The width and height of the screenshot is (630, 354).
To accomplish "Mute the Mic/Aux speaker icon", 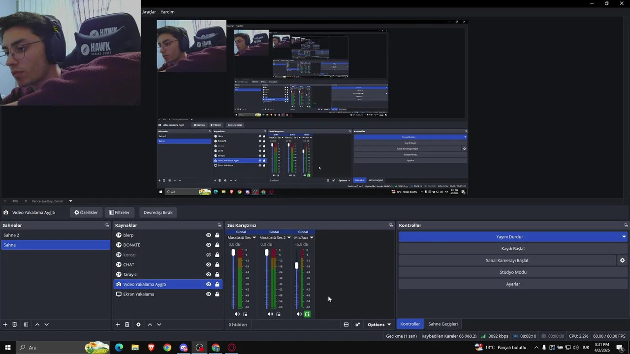I will (299, 314).
